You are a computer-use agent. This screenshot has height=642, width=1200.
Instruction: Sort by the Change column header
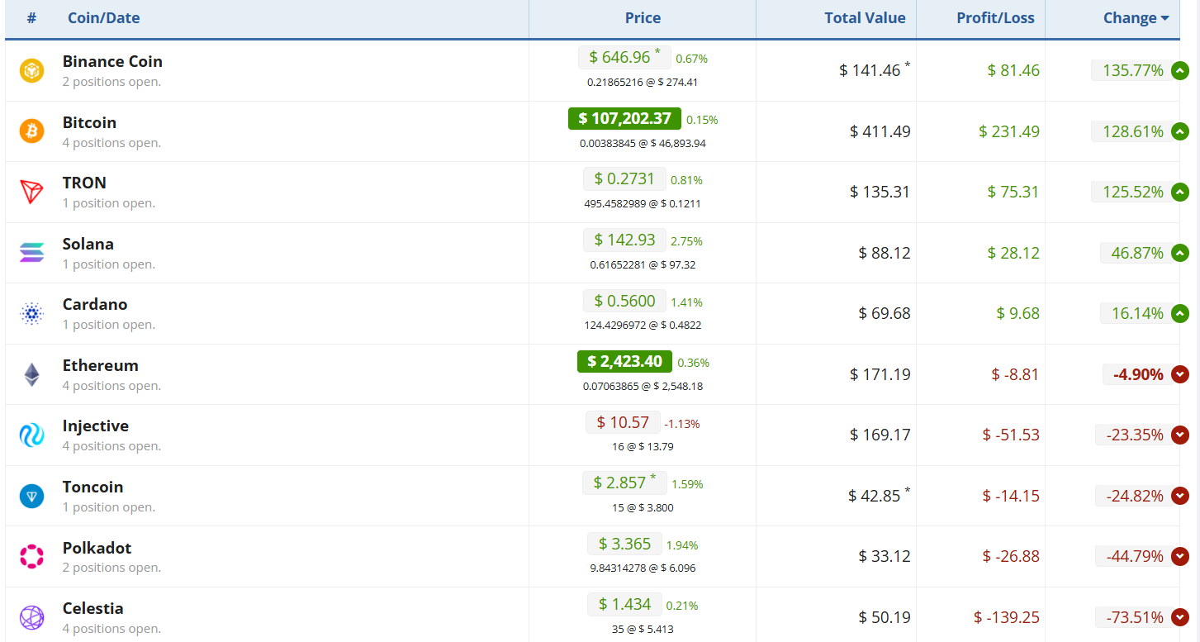click(1136, 18)
